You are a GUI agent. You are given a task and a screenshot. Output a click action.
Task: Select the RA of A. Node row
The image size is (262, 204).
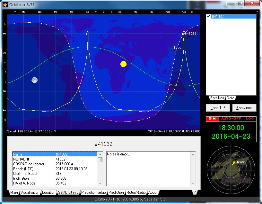pyautogui.click(x=55, y=183)
